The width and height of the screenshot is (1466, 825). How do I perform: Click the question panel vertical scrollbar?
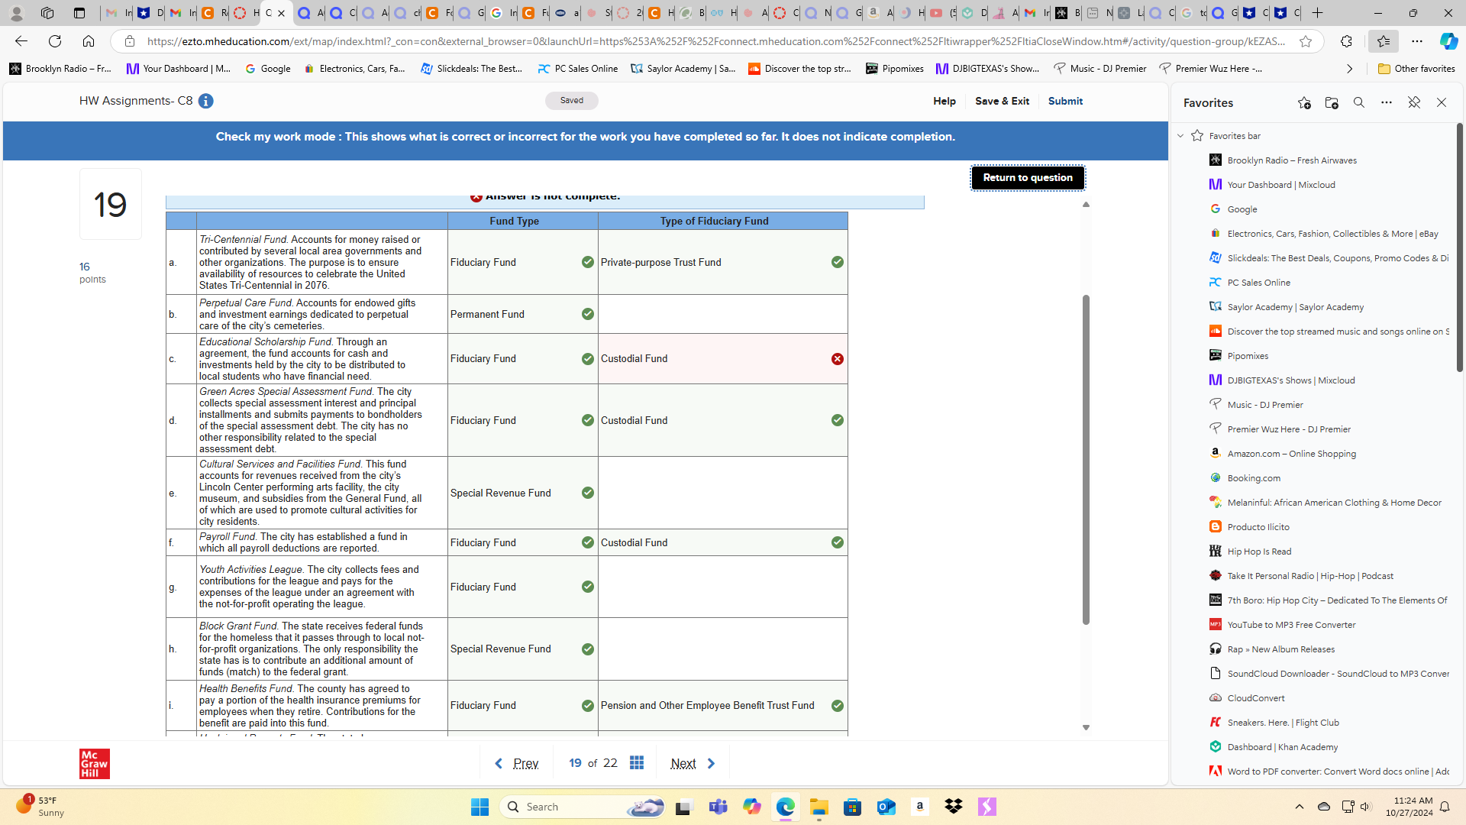pyautogui.click(x=1086, y=458)
